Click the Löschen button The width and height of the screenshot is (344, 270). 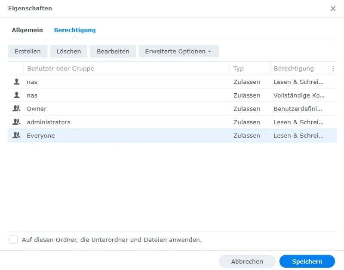[68, 51]
